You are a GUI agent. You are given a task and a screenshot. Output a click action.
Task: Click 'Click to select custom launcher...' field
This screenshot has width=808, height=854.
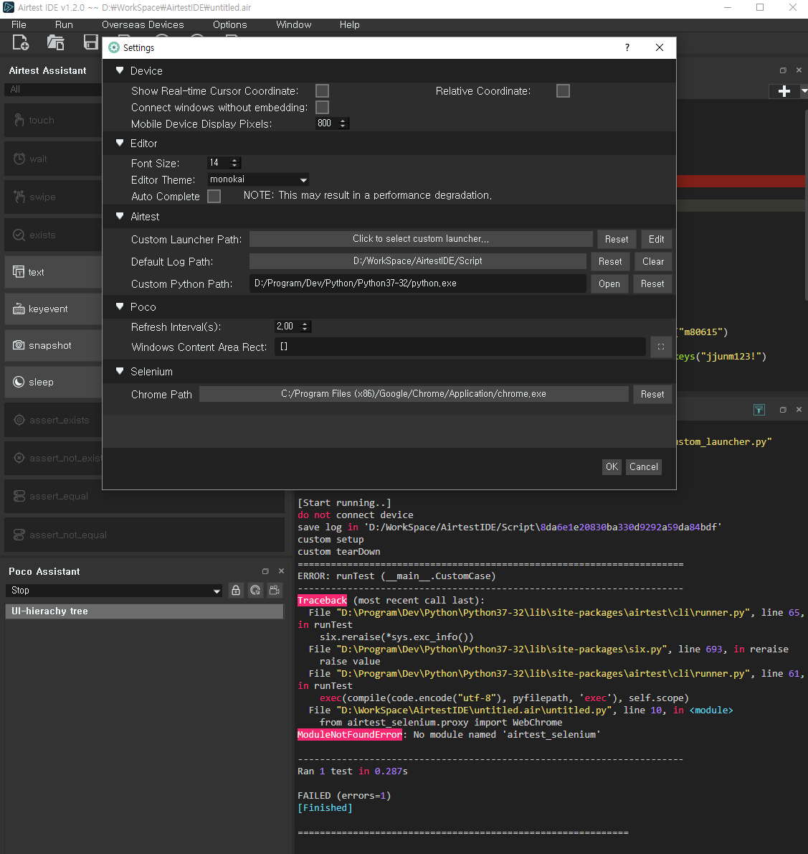tap(421, 238)
